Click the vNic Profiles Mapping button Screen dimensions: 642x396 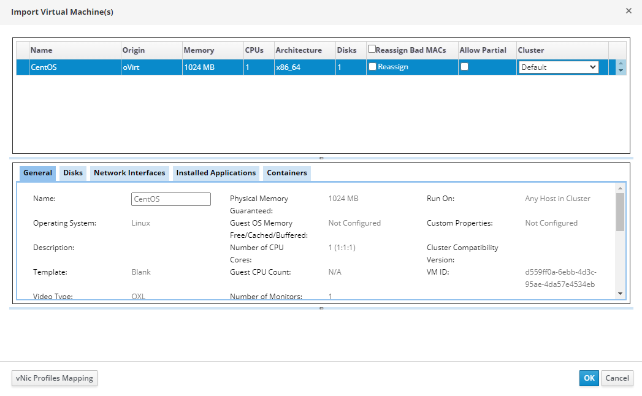(55, 378)
